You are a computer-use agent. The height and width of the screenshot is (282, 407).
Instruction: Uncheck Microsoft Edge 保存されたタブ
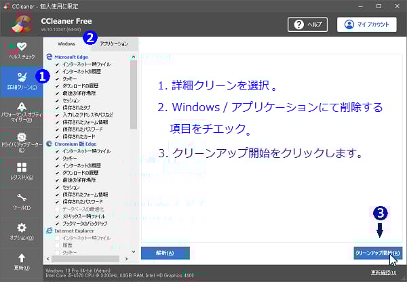(x=57, y=108)
